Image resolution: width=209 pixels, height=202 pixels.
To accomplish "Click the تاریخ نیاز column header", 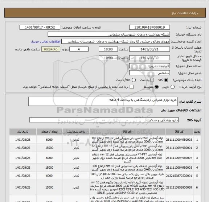I will [x=23, y=132].
